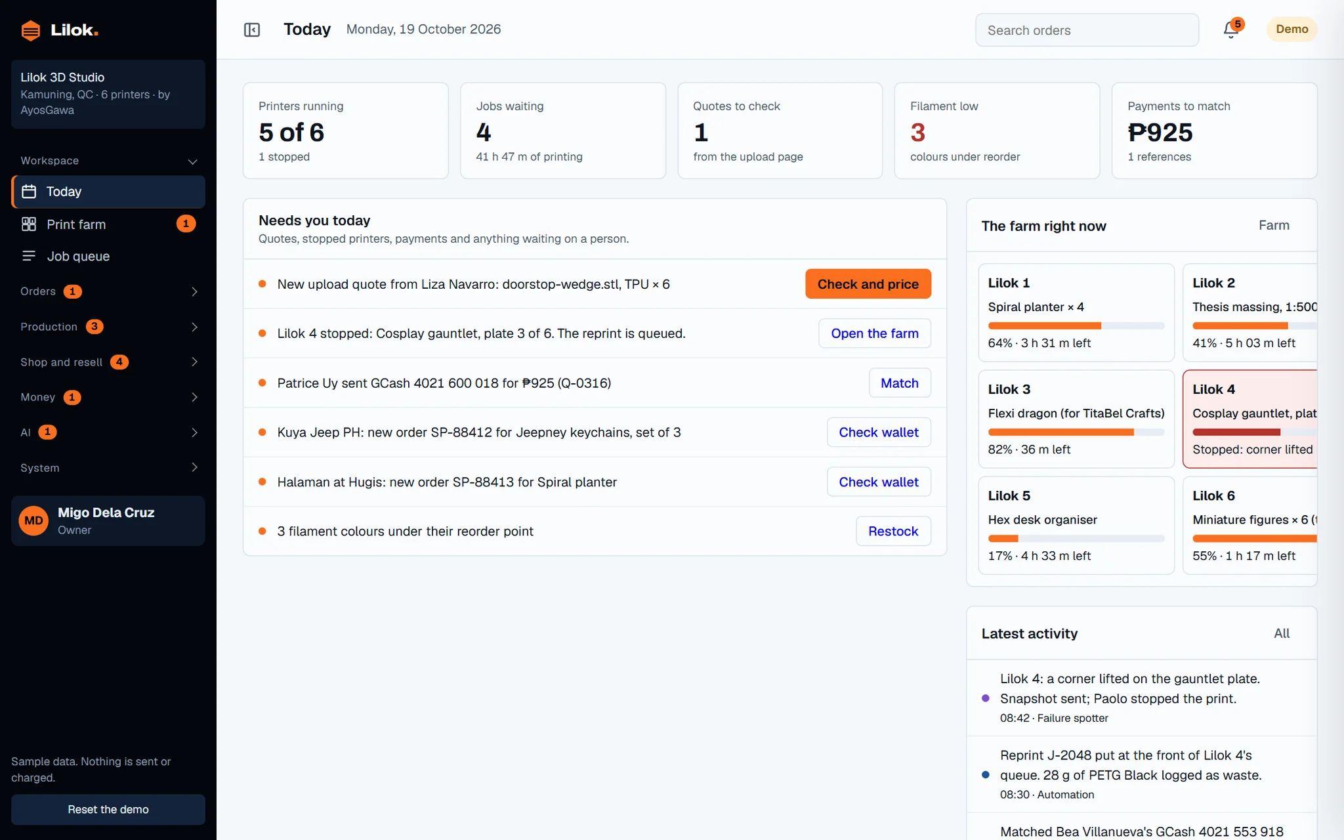Click the Printers running stat card

click(346, 131)
